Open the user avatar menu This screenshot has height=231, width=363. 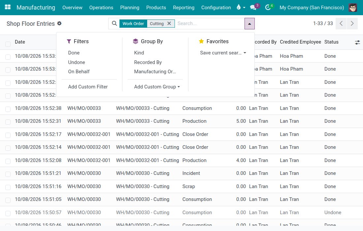[353, 7]
